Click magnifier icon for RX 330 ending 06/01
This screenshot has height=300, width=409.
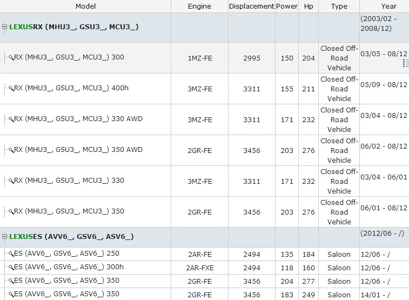(11, 181)
